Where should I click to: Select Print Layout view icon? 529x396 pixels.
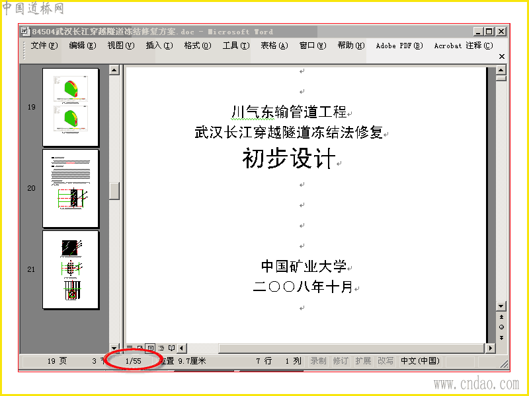click(x=151, y=348)
